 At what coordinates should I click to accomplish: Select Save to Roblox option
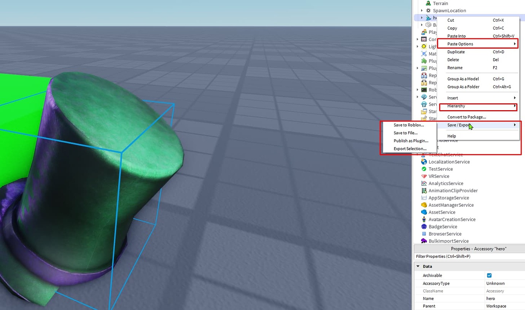pos(410,125)
